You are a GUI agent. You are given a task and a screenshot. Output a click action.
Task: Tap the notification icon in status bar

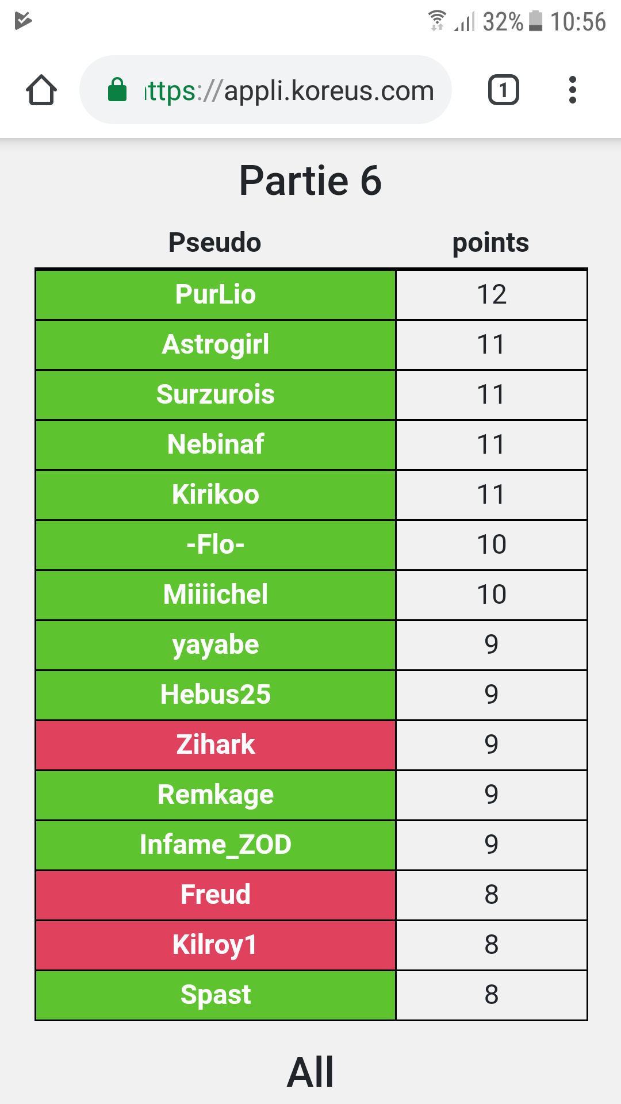(23, 21)
